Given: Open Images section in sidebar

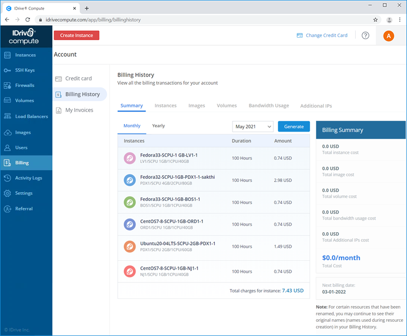Looking at the screenshot, I should [23, 133].
